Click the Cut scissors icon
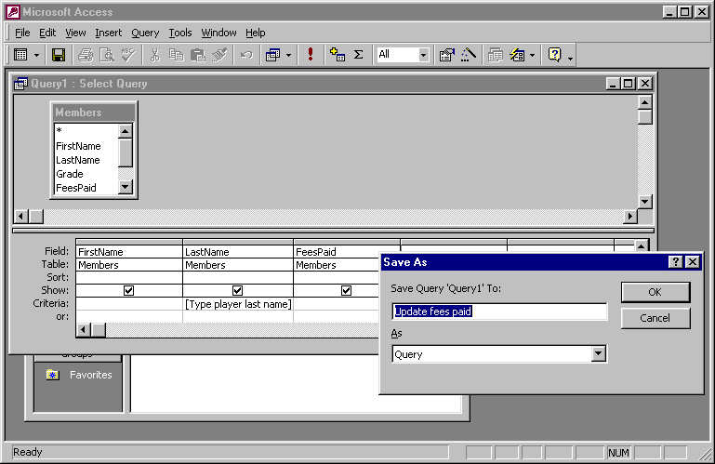Viewport: 715px width, 464px height. click(155, 55)
